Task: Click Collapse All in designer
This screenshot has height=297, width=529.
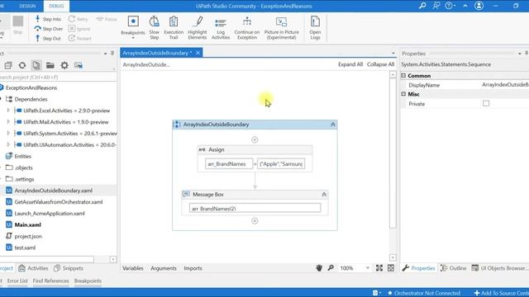Action: coord(380,64)
